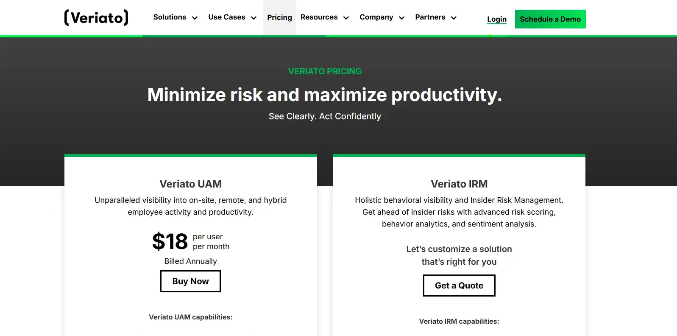Follow the Login link
677x336 pixels.
coord(497,19)
